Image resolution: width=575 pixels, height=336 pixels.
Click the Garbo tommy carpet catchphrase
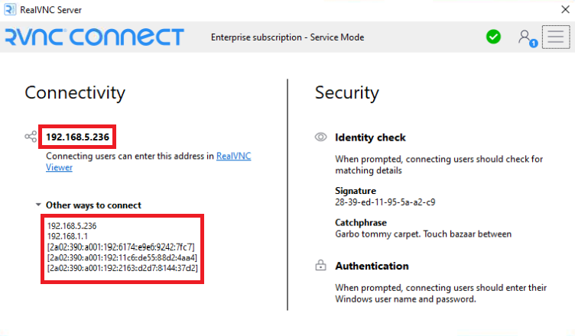tap(423, 234)
